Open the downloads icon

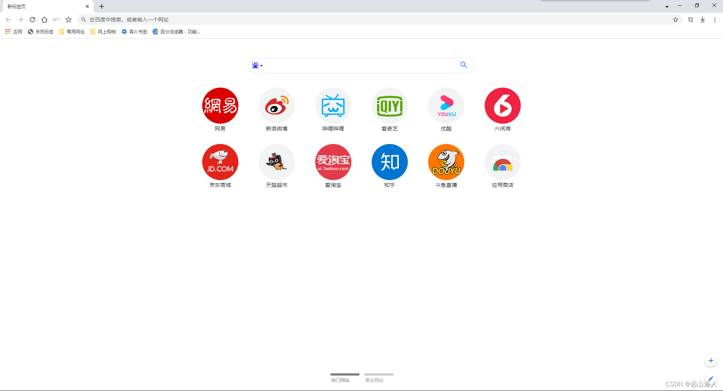tap(703, 20)
